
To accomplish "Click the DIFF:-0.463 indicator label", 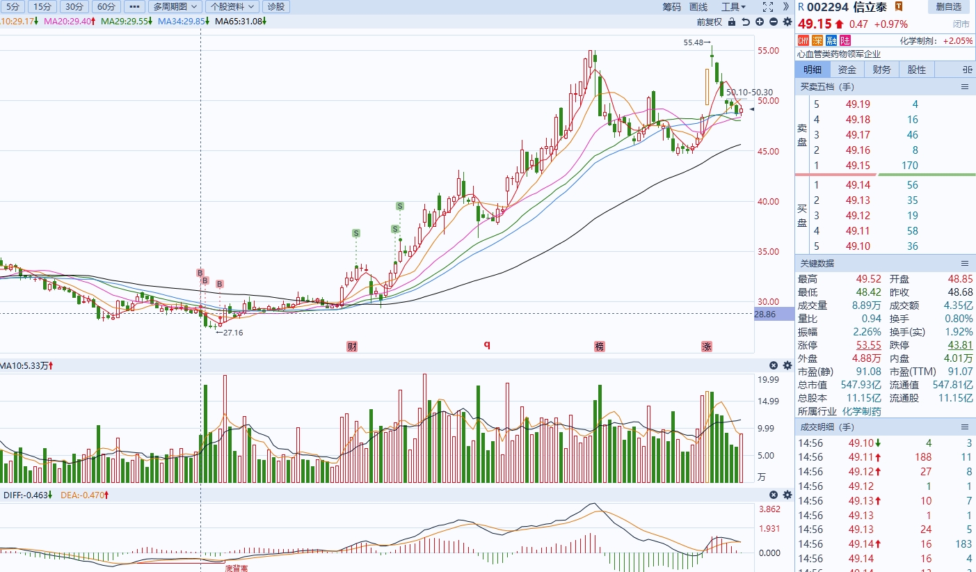I will pyautogui.click(x=29, y=495).
